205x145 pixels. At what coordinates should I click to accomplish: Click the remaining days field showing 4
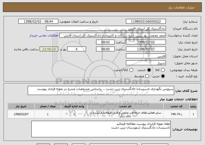(x=77, y=49)
